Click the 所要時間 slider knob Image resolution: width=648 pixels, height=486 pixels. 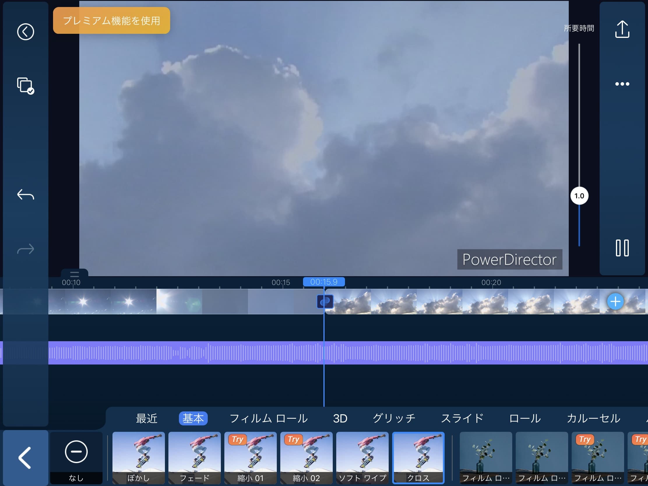(579, 196)
